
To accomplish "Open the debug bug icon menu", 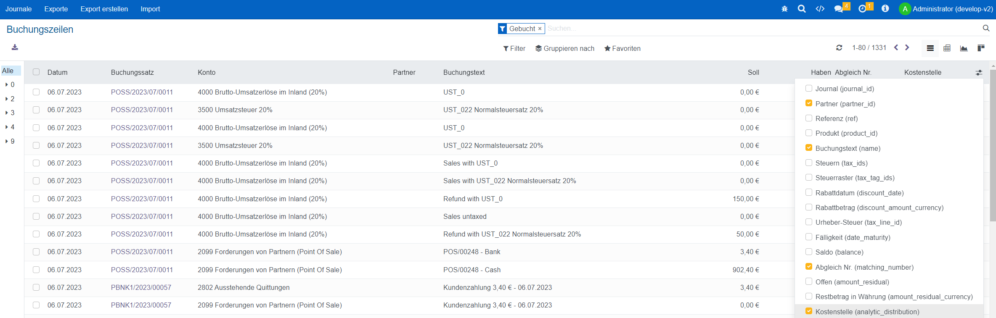I will tap(784, 9).
